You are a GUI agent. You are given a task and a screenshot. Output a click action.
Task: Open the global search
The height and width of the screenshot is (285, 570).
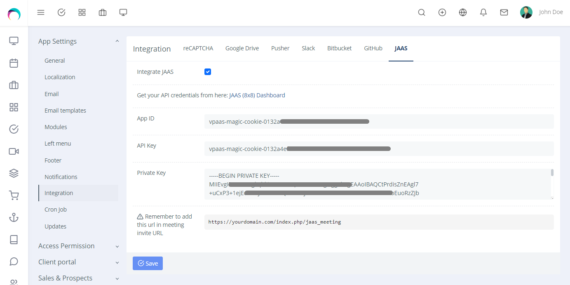(x=421, y=12)
